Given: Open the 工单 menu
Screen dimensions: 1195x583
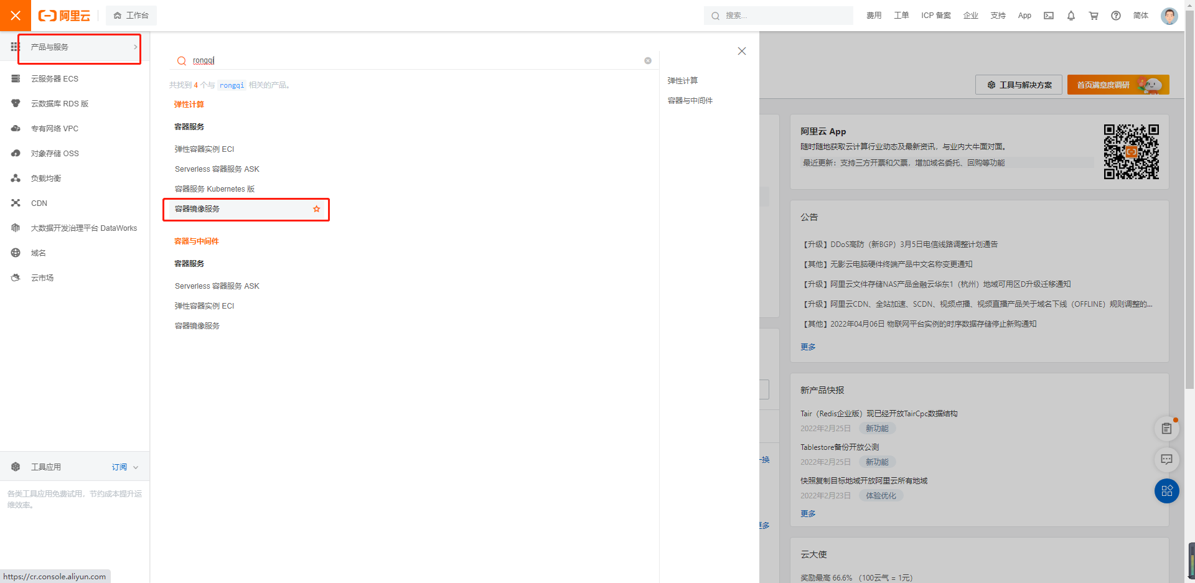Looking at the screenshot, I should pos(901,16).
